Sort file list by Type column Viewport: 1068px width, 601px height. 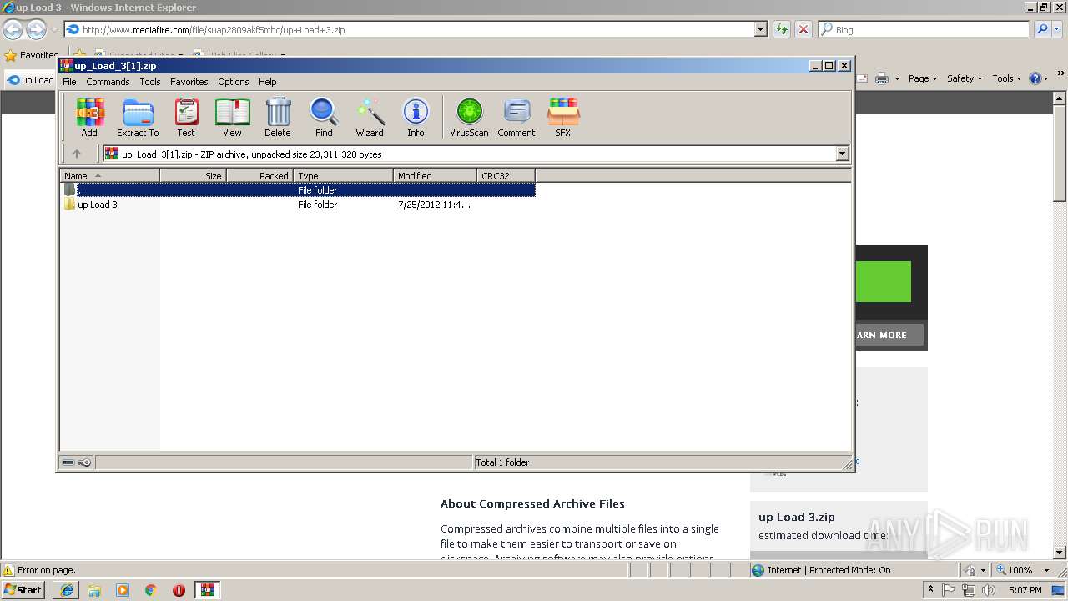click(343, 175)
